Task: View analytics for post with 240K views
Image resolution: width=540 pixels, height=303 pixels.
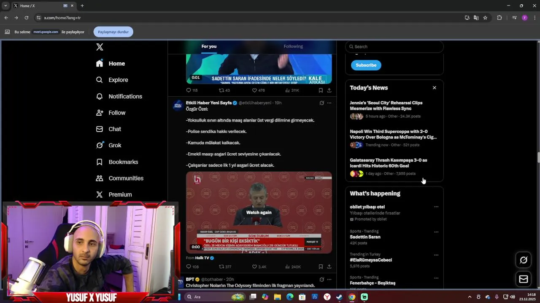Action: coord(293,267)
